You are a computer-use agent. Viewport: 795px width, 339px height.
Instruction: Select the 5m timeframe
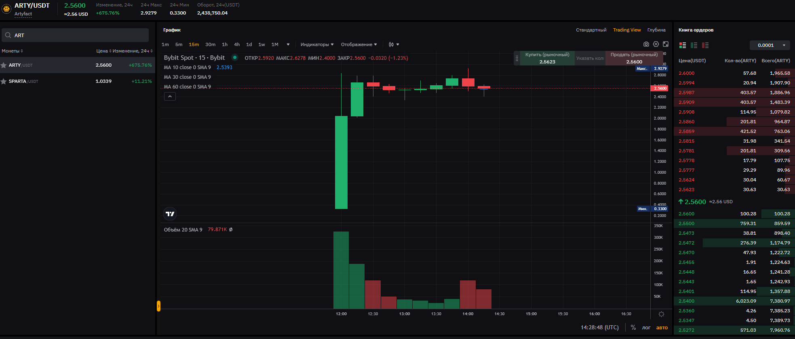coord(179,44)
